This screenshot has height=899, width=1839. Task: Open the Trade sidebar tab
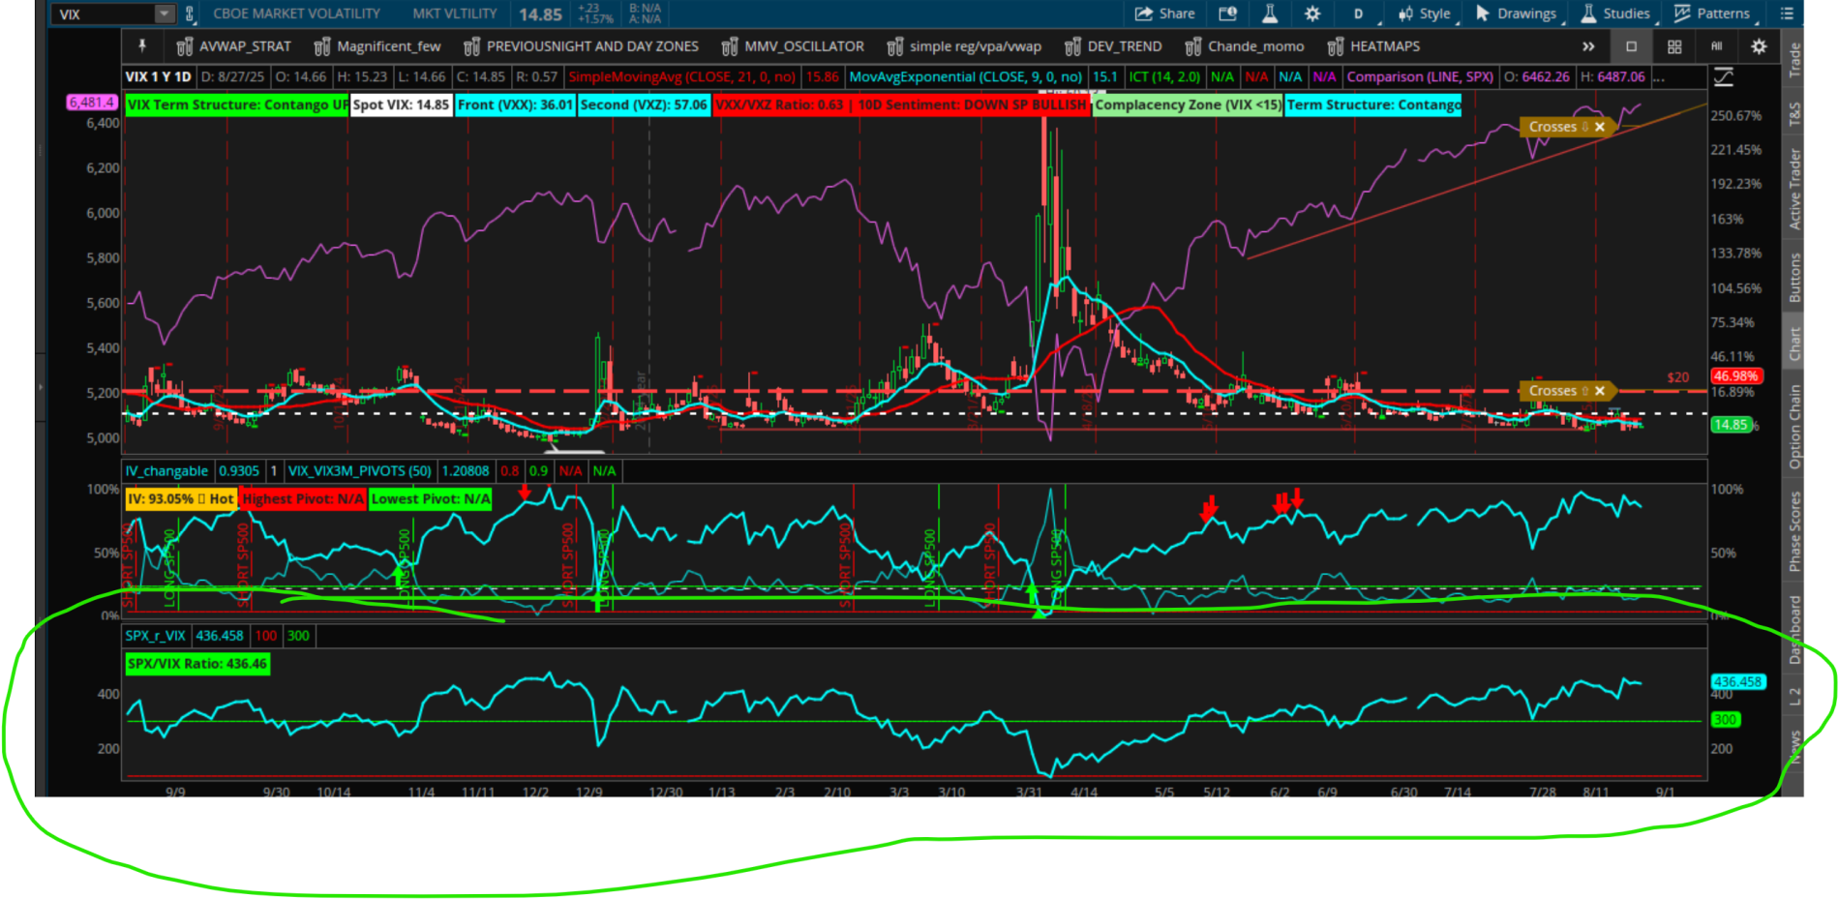1794,60
